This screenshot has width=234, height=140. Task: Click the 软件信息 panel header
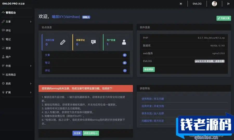click(184, 27)
